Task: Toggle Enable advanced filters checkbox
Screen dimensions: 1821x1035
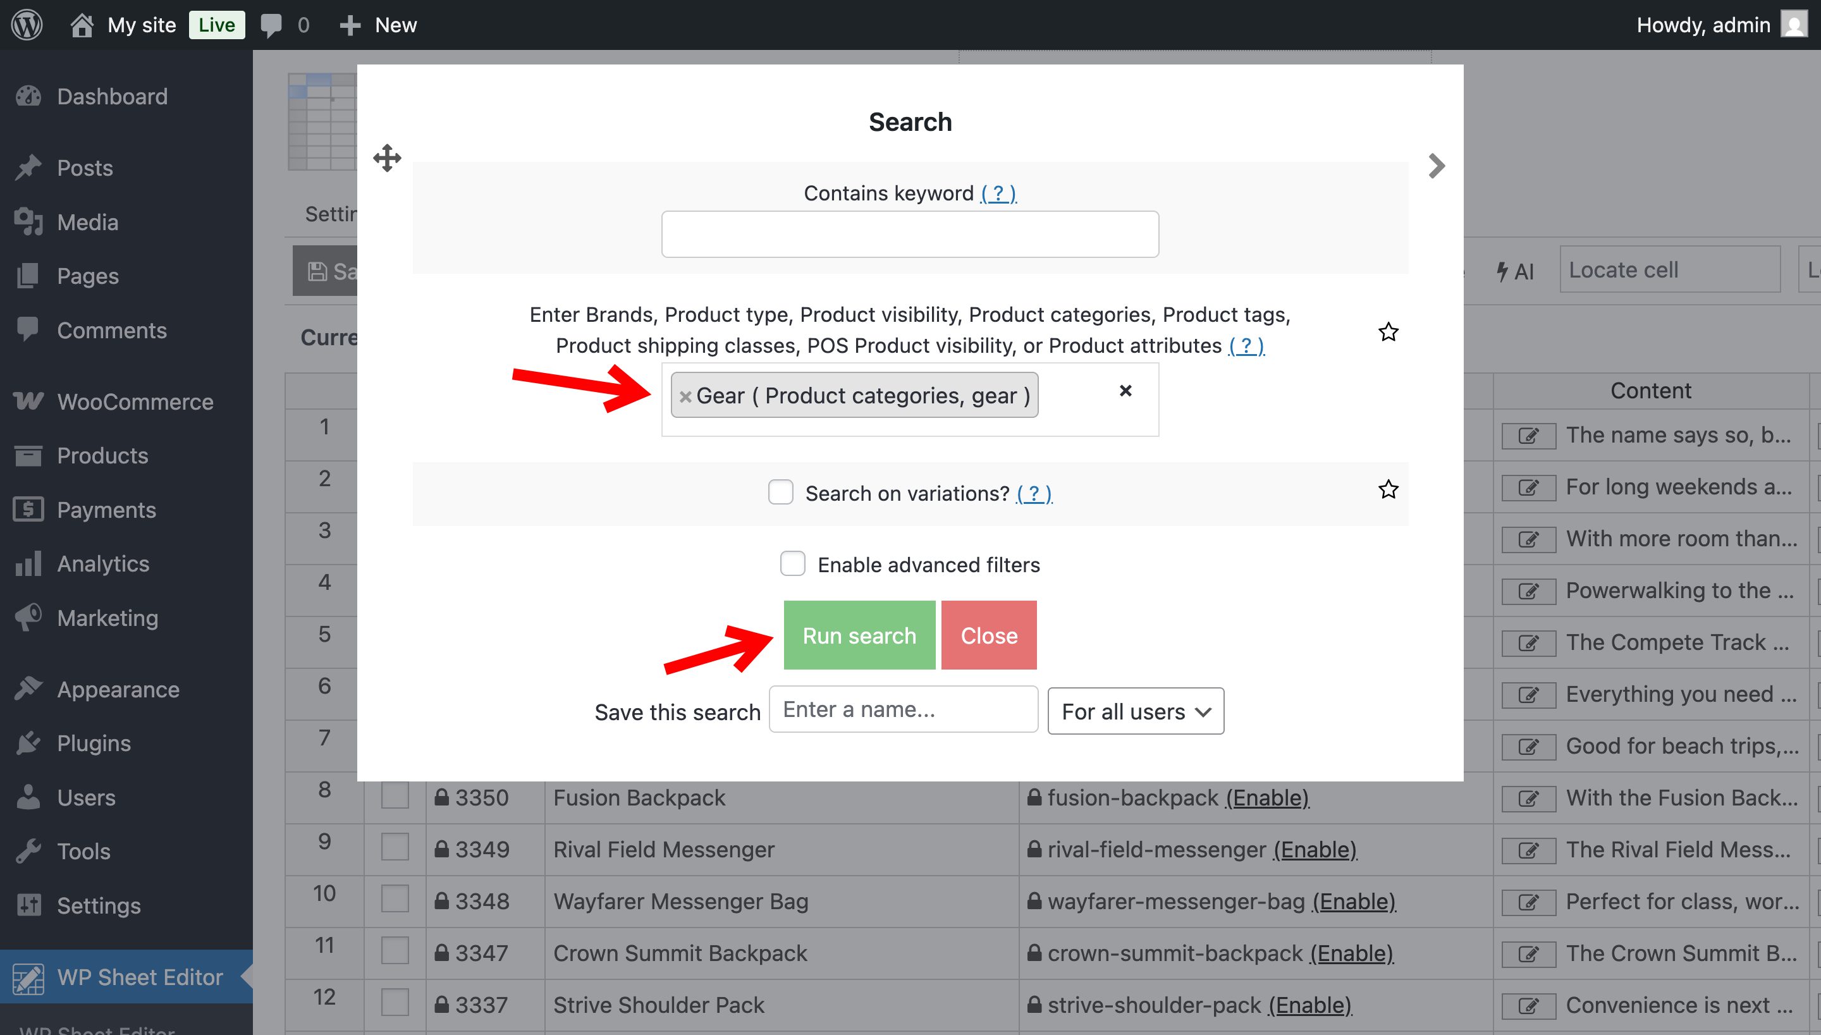Action: (792, 564)
